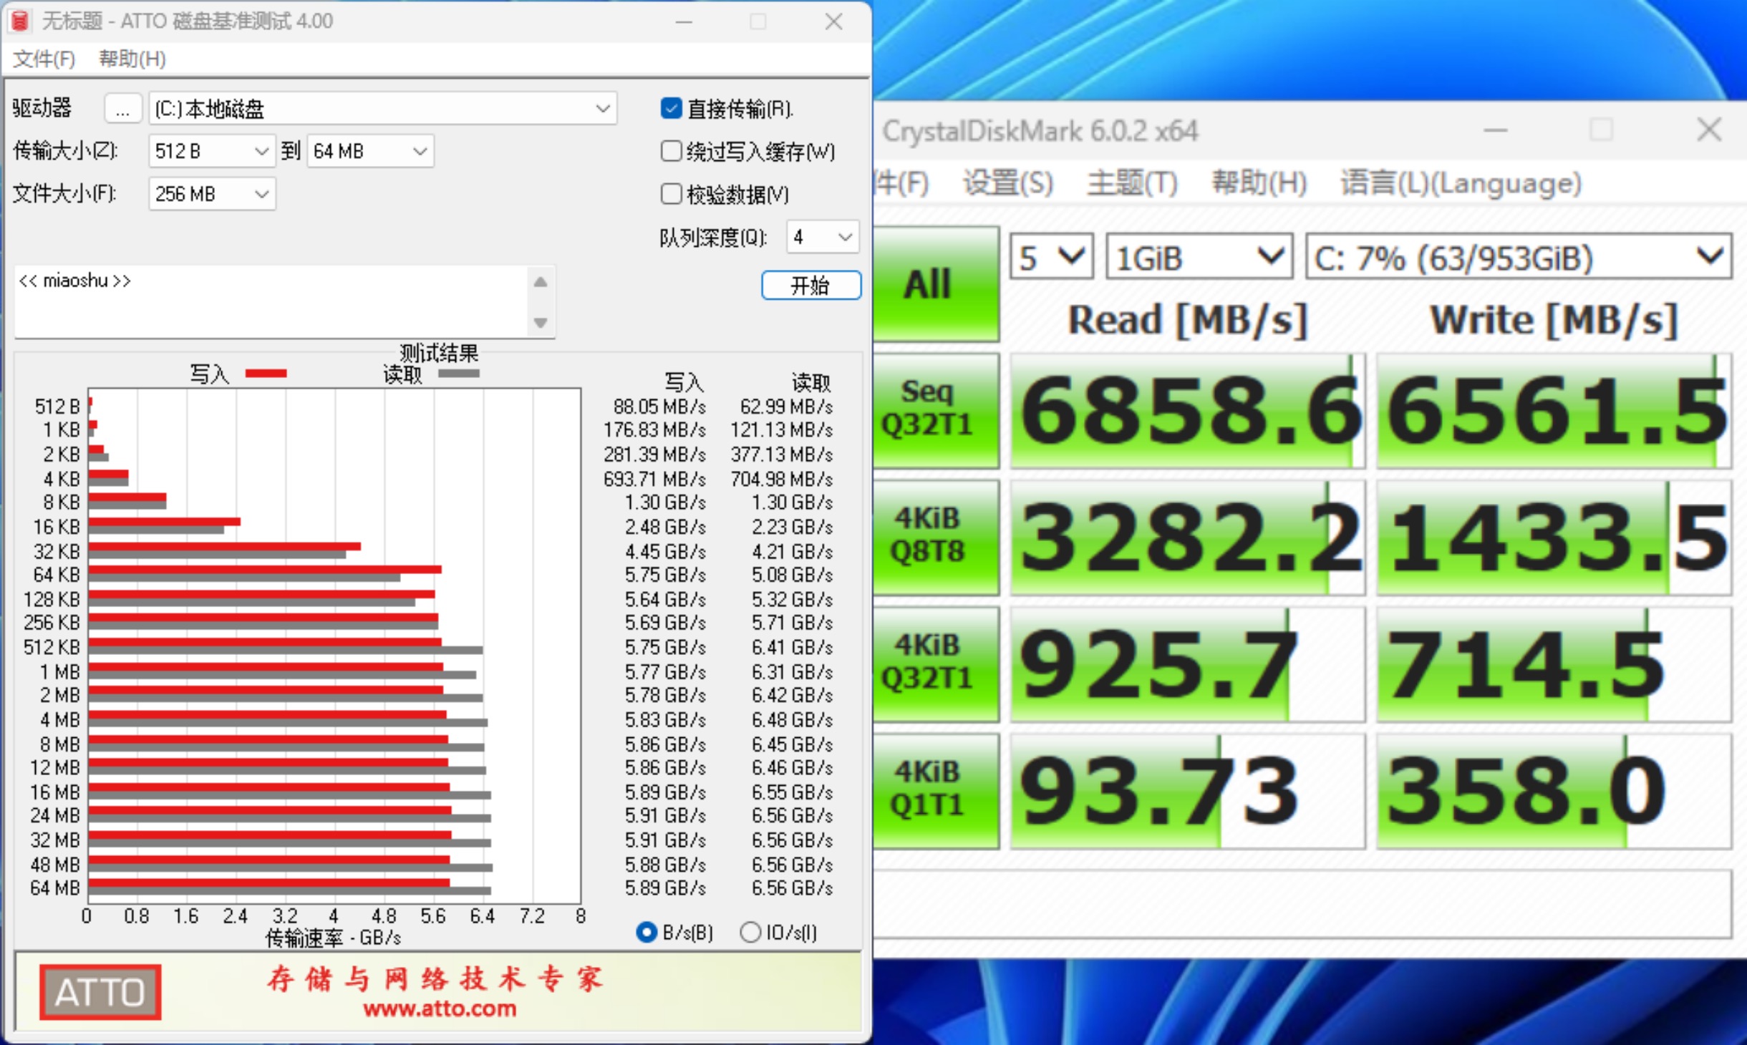Select the IO/s(I) display mode
The width and height of the screenshot is (1747, 1045).
coord(750,932)
